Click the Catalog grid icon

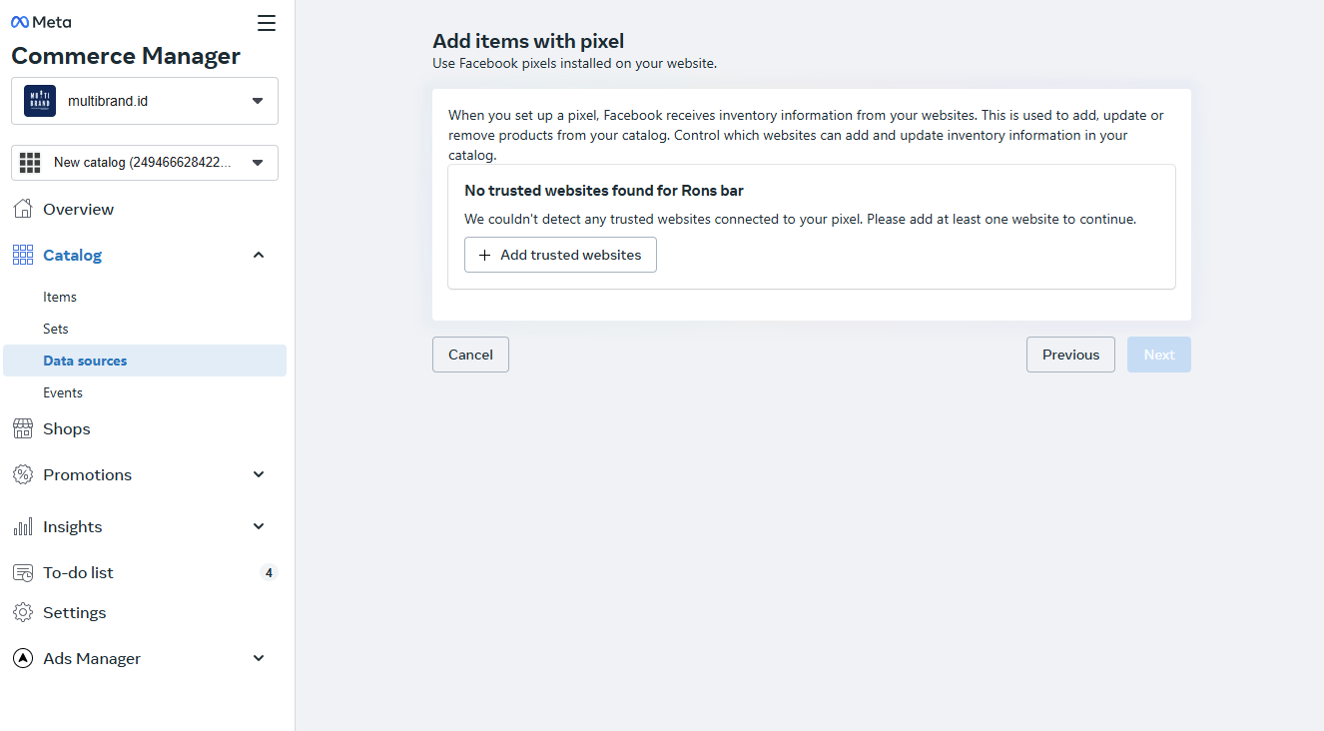pos(22,255)
